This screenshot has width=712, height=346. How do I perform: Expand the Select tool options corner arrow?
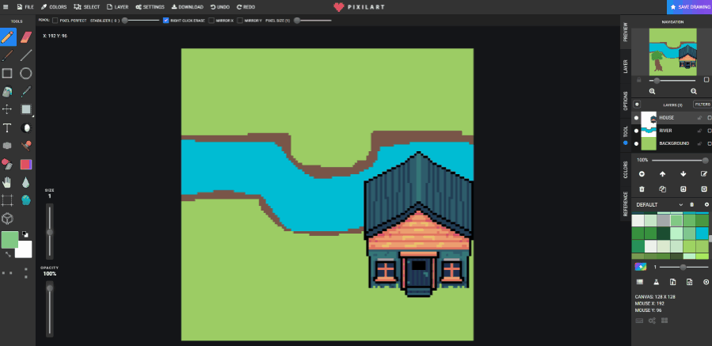coord(33,116)
